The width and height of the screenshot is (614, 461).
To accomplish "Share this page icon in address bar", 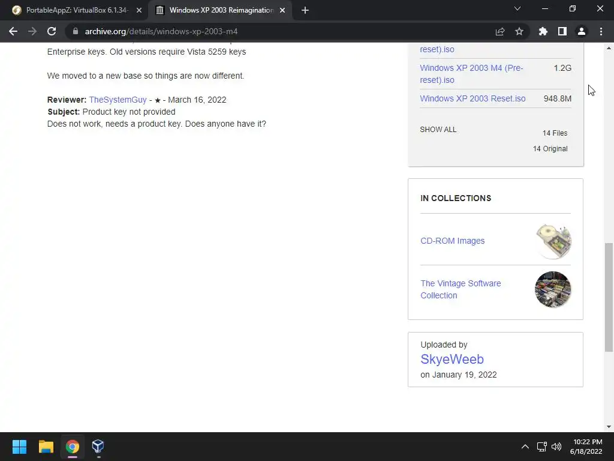I will 499,31.
